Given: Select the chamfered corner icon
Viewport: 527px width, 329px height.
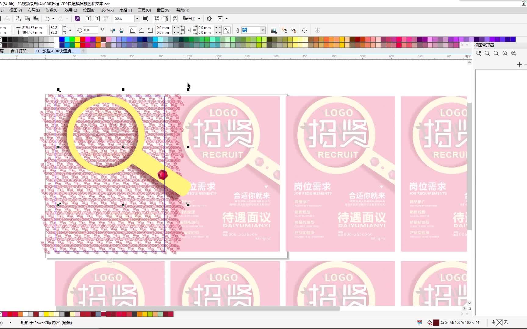Looking at the screenshot, I should click(150, 30).
